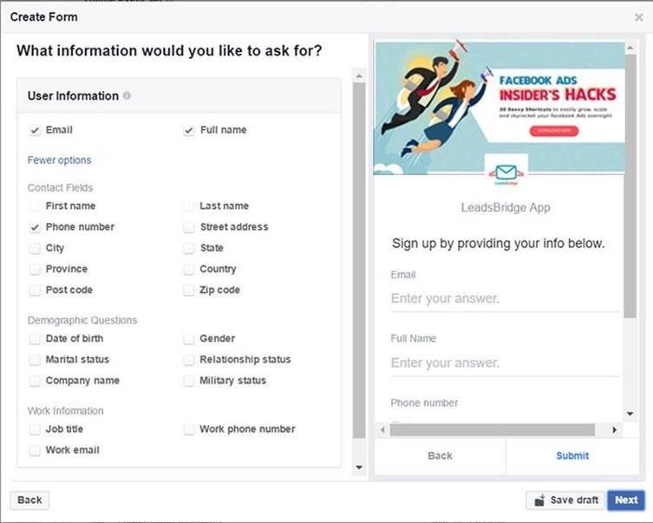Close the Create Form dialog
The width and height of the screenshot is (653, 523).
coord(639,17)
